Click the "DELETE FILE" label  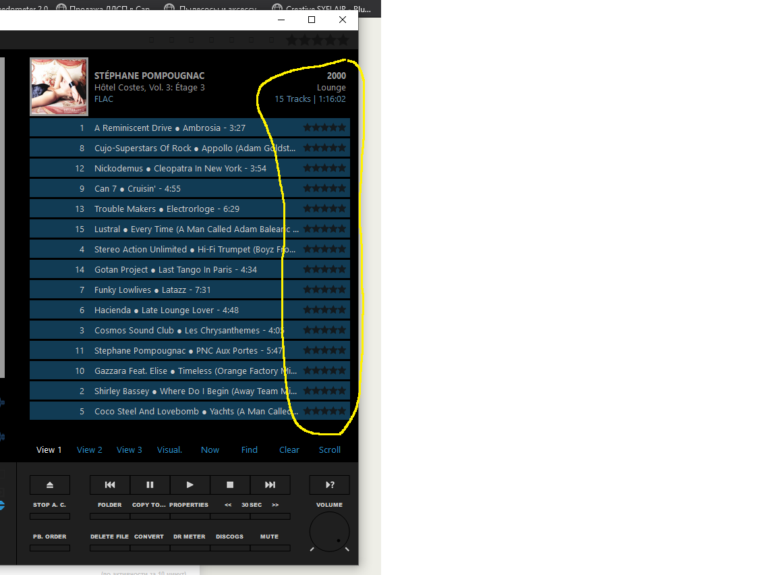click(x=109, y=537)
